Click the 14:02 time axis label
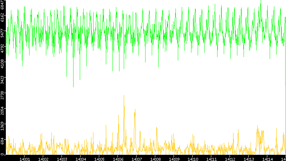Screen dimensions: 286x161 click(x=43, y=159)
